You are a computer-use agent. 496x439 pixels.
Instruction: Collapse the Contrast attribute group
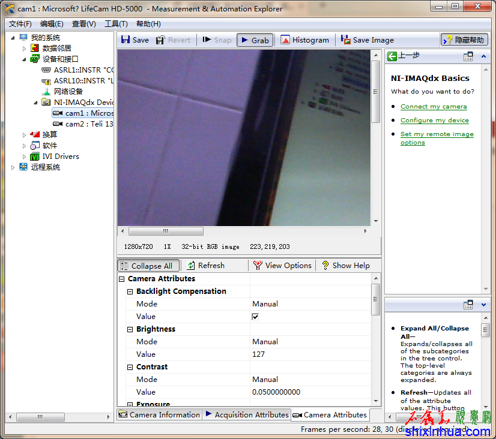[130, 367]
